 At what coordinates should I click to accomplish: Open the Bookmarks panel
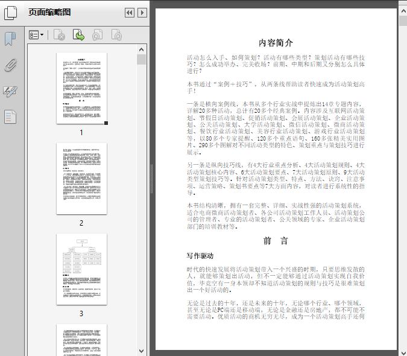[x=10, y=39]
